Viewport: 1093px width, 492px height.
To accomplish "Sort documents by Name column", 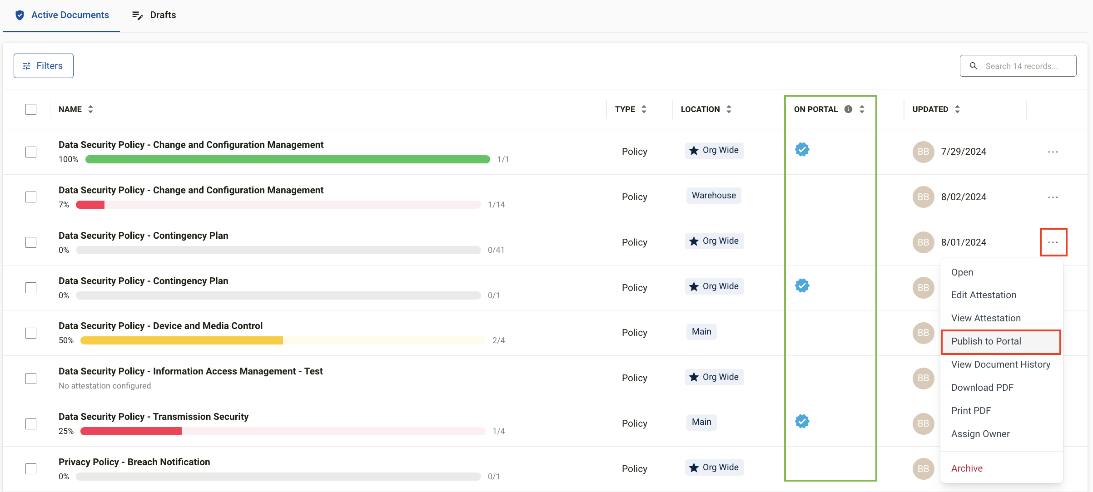I will click(x=90, y=109).
